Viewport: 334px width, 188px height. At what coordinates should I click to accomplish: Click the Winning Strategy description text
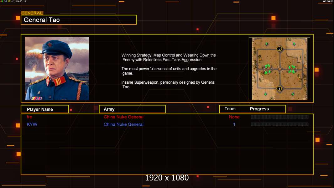(x=169, y=57)
